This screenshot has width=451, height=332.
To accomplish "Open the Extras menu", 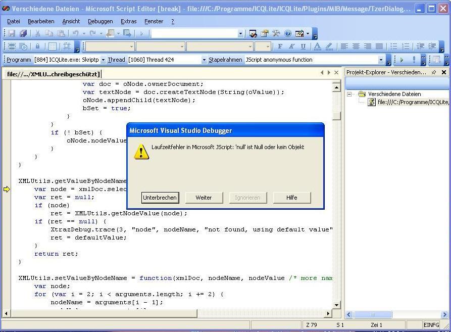I will tap(129, 21).
